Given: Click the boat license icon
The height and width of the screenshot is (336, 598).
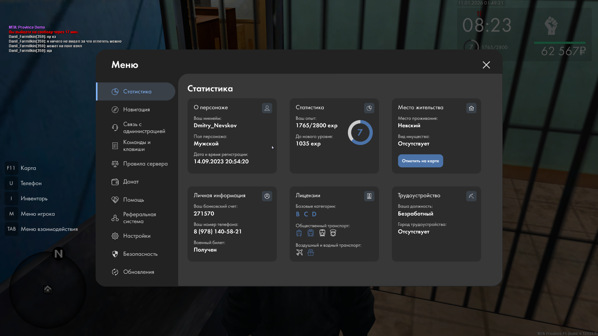Looking at the screenshot, I should coord(311,252).
